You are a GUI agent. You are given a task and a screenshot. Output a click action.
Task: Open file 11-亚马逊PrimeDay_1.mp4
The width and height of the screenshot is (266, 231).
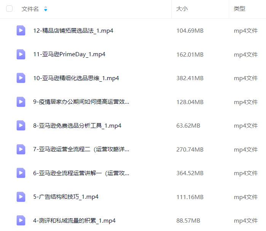69,55
